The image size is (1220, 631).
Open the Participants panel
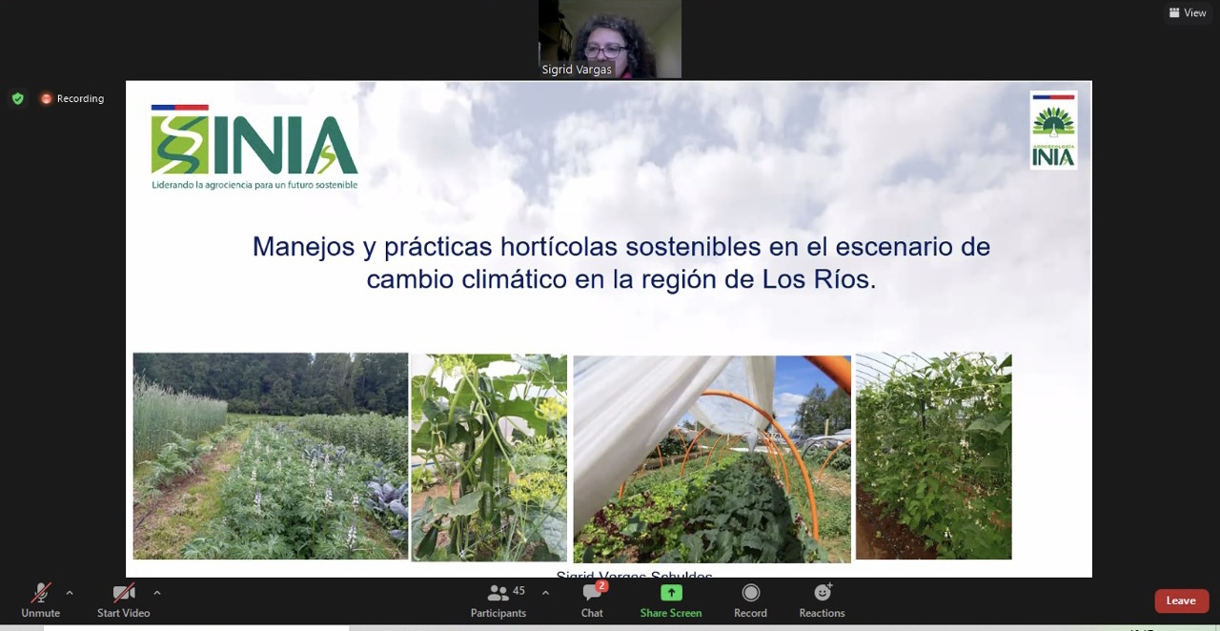click(498, 600)
